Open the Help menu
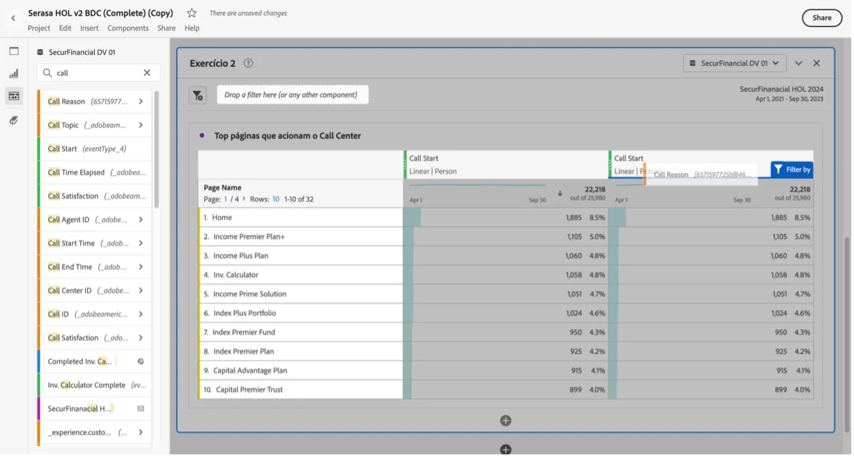854x456 pixels. click(192, 28)
